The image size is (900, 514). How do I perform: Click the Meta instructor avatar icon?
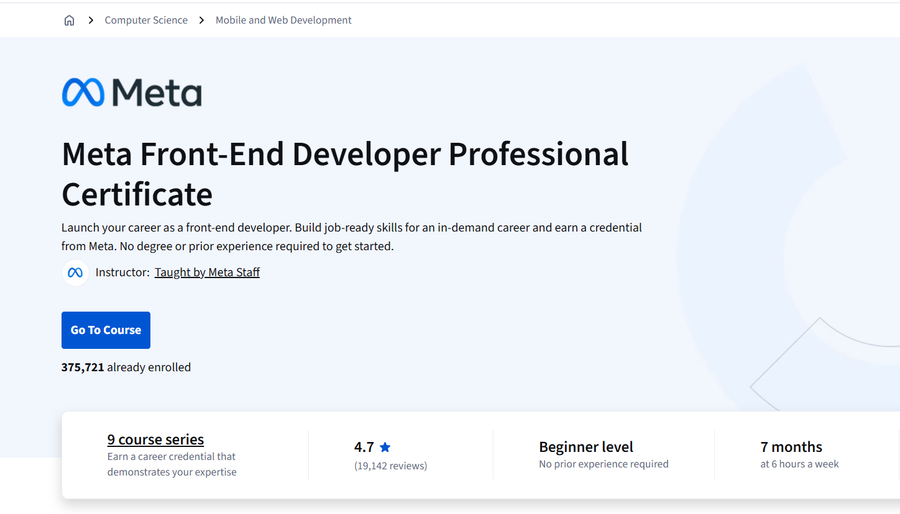[x=75, y=272]
